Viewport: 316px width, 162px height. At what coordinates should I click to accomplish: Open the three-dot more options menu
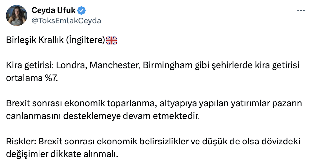click(x=301, y=11)
